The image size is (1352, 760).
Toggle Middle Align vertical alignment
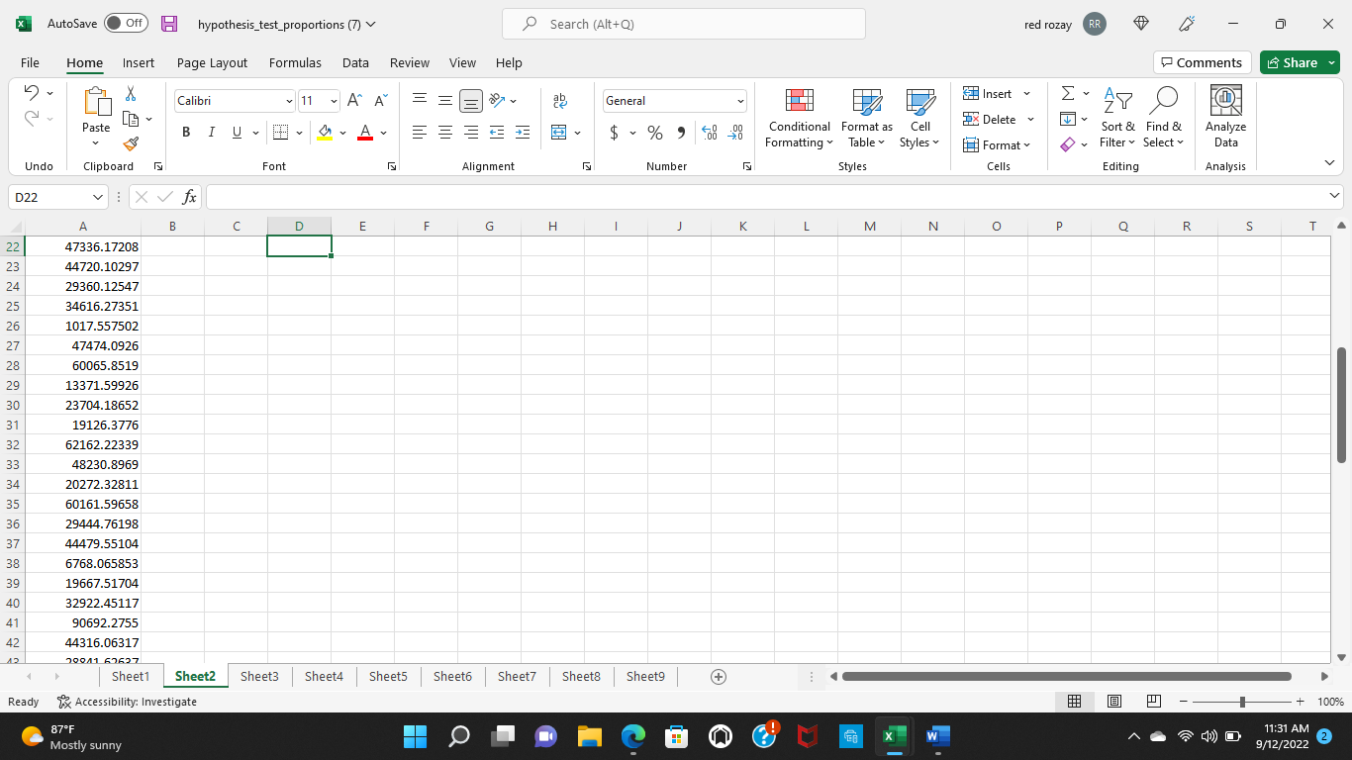(x=445, y=101)
